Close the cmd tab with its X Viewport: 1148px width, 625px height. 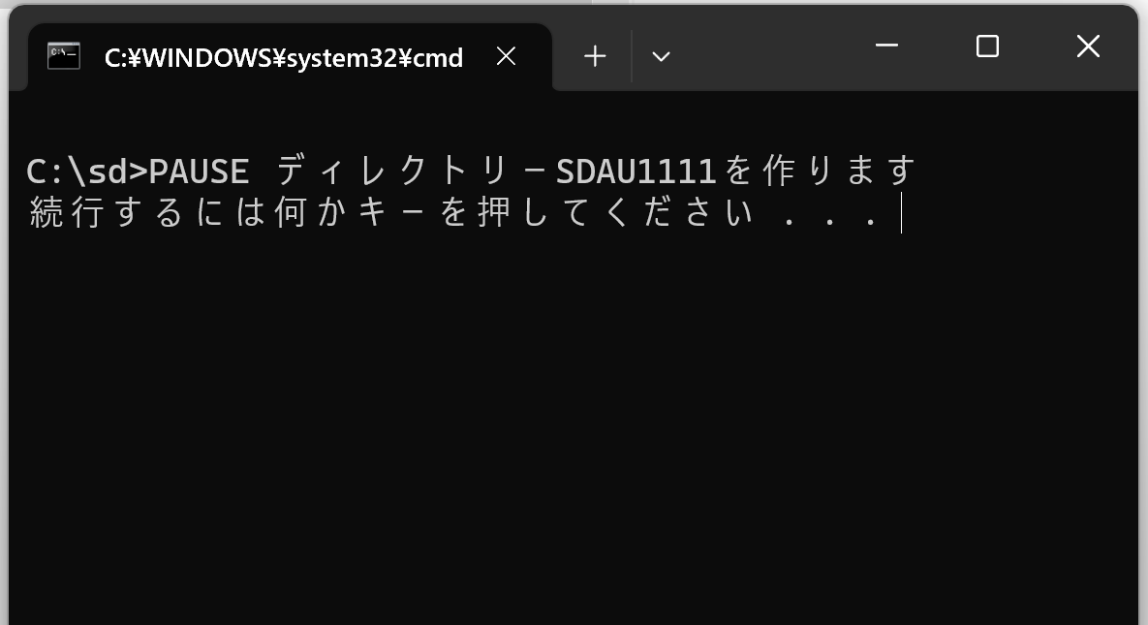click(x=506, y=56)
